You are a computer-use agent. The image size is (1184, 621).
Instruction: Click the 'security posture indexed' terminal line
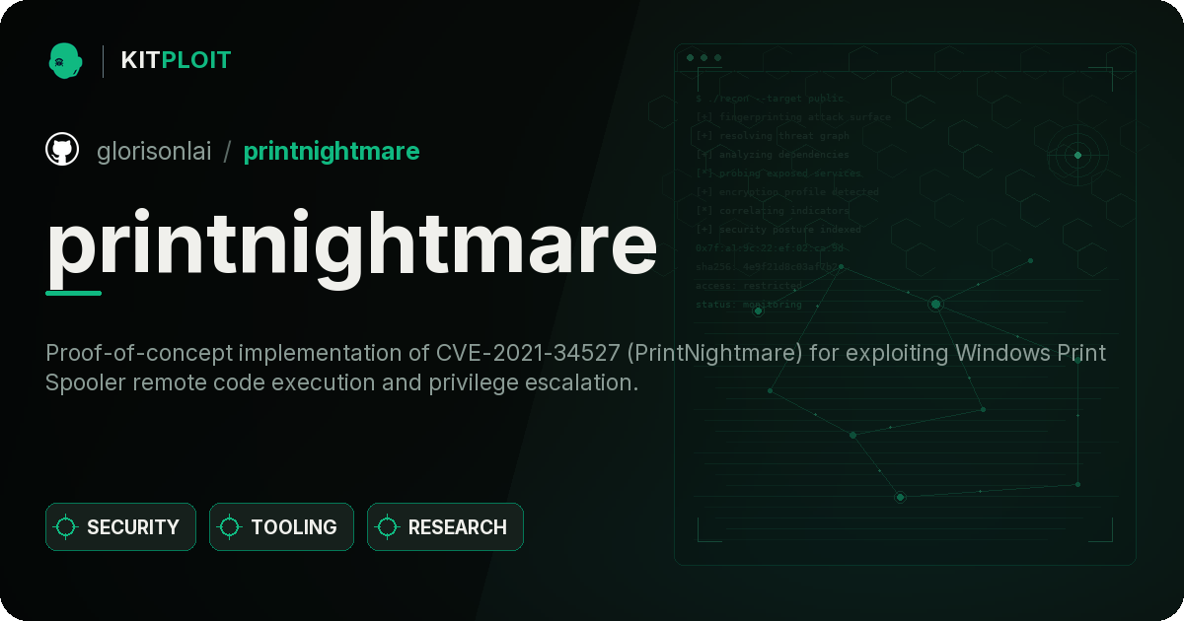pyautogui.click(x=777, y=230)
